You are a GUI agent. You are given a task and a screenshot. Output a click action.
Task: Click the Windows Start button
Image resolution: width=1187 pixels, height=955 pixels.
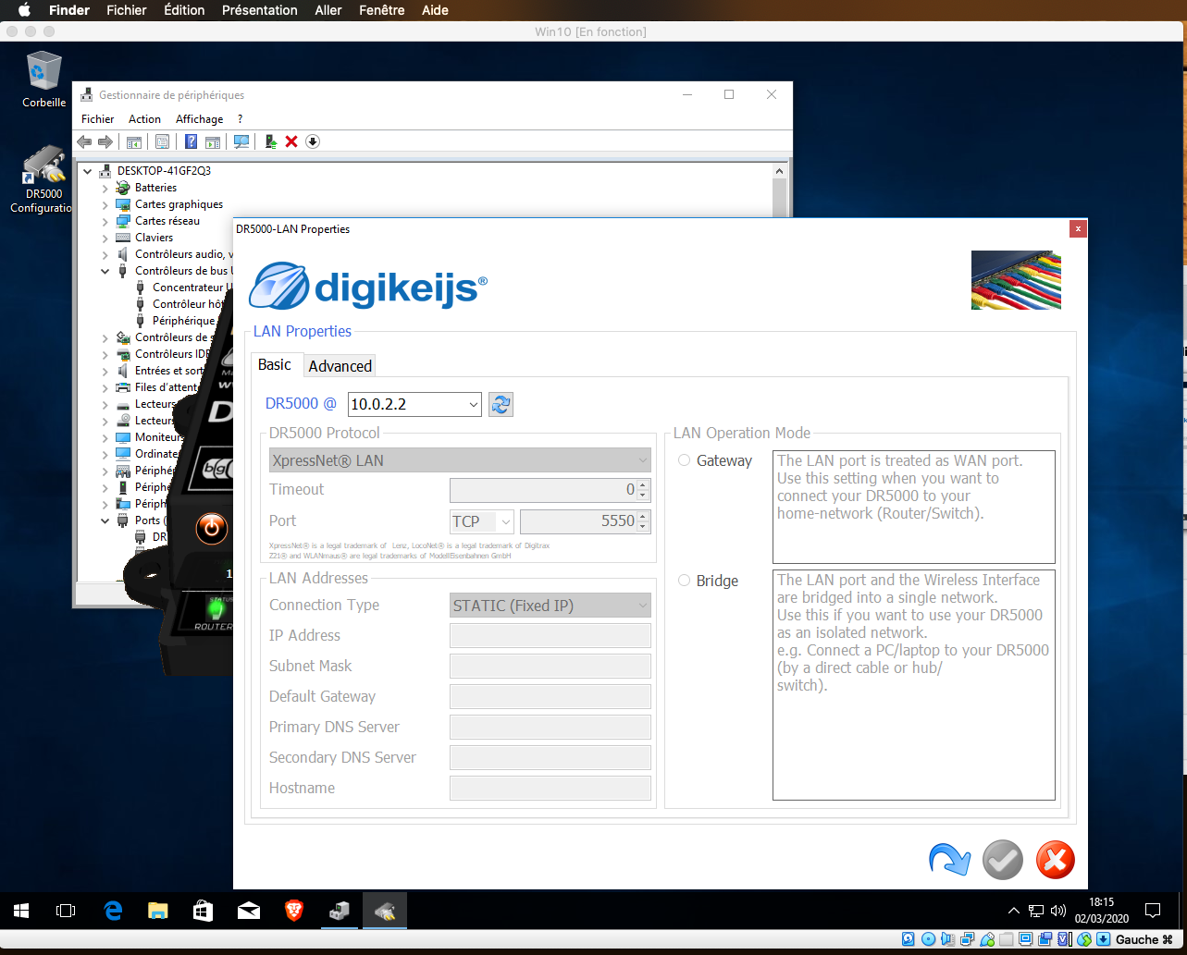[x=21, y=911]
